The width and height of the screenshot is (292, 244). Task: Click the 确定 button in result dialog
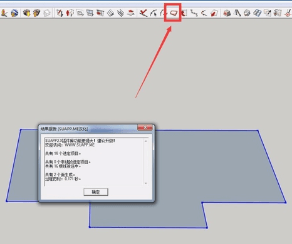point(96,192)
